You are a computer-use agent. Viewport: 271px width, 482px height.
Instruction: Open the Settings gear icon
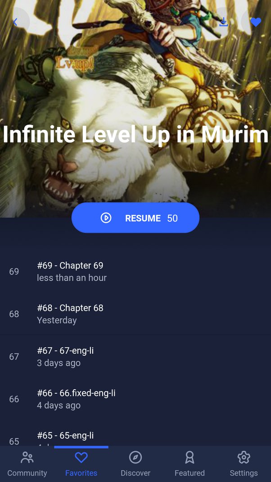pos(244,457)
